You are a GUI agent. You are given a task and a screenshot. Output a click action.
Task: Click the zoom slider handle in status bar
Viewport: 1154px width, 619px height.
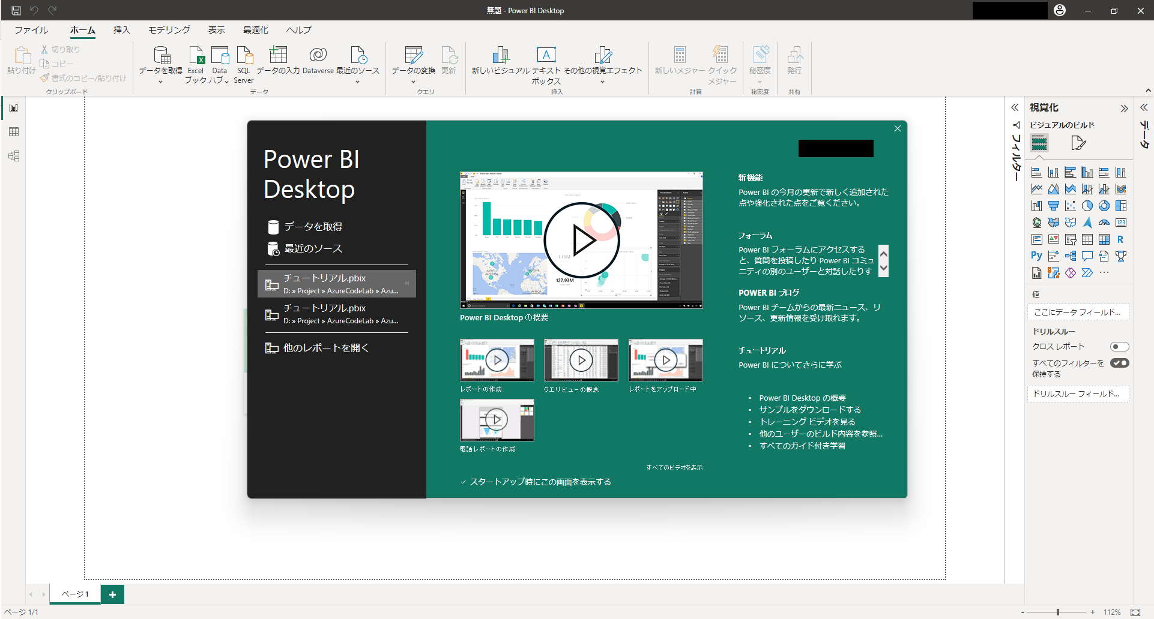point(1058,612)
